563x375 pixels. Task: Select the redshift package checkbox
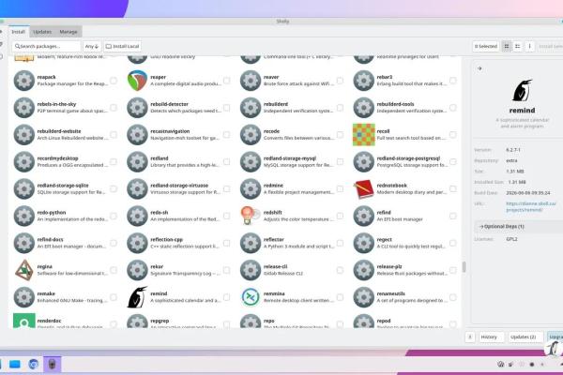click(340, 216)
